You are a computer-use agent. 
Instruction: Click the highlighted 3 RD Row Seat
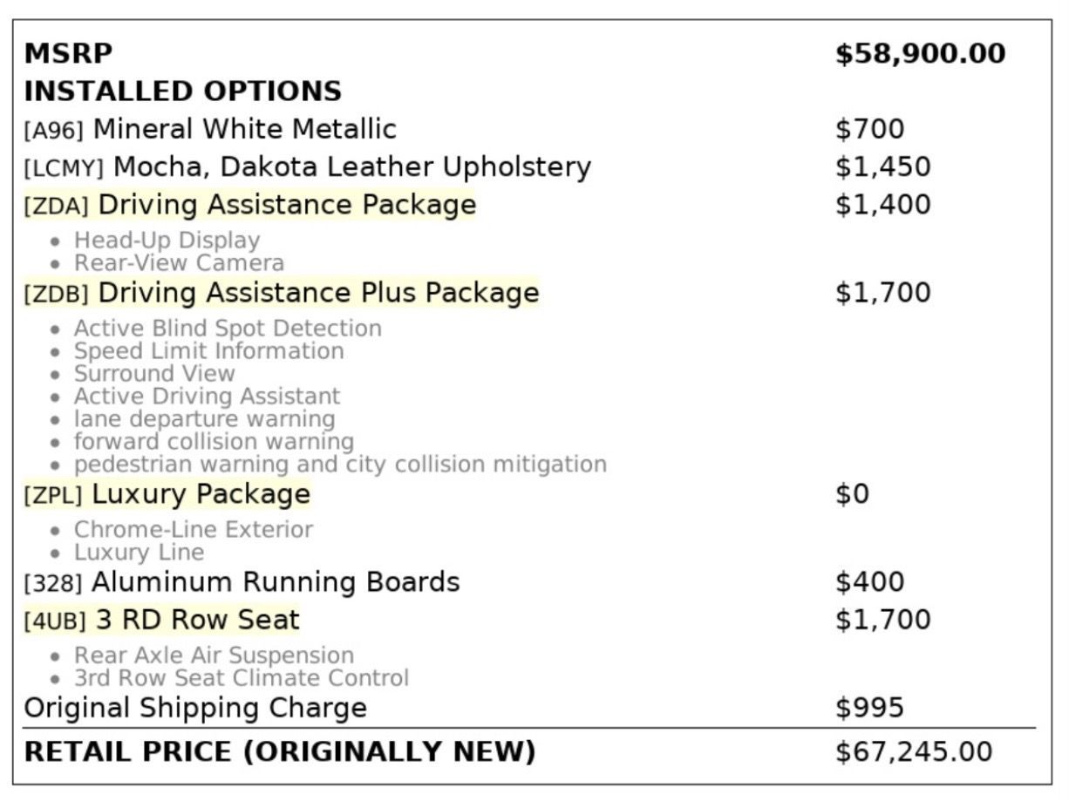[197, 620]
